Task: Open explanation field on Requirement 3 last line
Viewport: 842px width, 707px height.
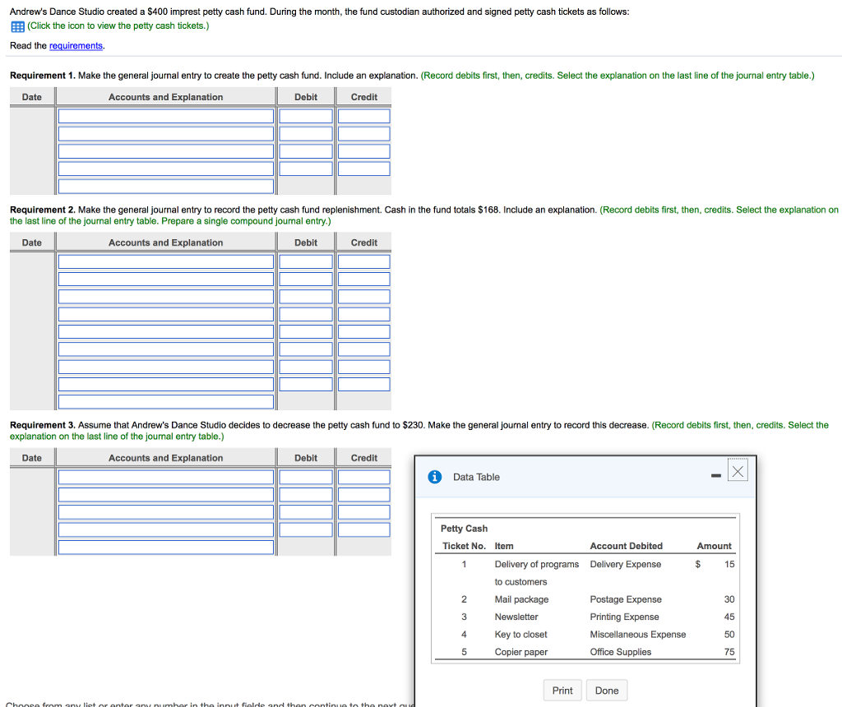Action: coord(165,547)
